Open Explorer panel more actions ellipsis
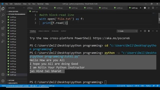Image resolution: width=160 pixels, height=90 pixels. click(x=24, y=8)
